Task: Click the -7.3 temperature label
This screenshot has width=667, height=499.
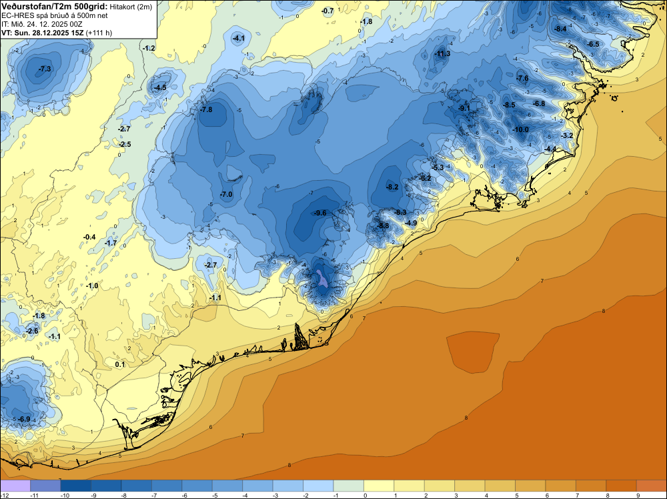Action: pos(44,69)
